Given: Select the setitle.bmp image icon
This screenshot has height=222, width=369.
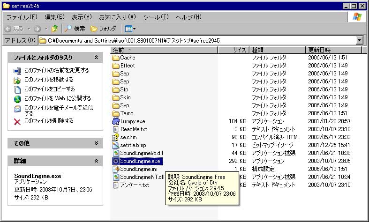Looking at the screenshot, I should tap(115, 145).
